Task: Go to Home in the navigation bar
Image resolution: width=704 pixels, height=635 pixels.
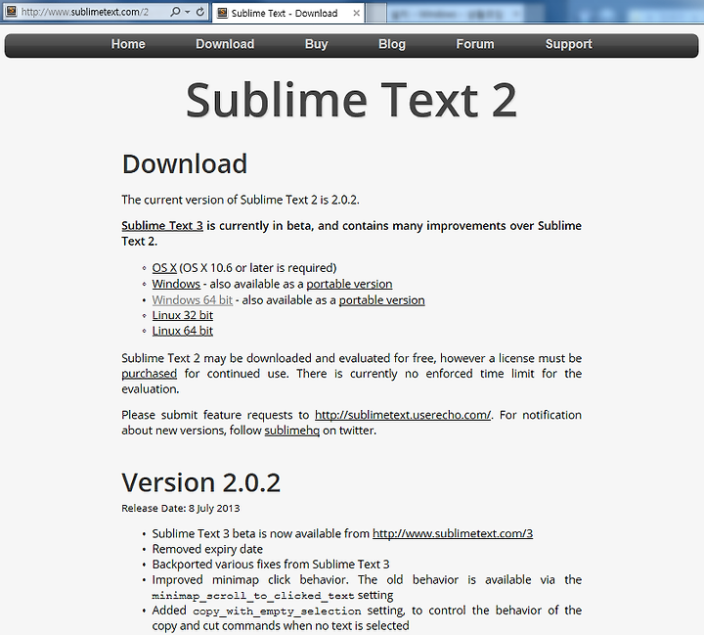Action: click(x=128, y=44)
